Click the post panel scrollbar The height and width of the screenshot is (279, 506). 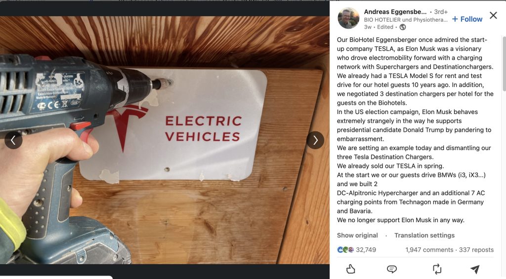[504, 64]
